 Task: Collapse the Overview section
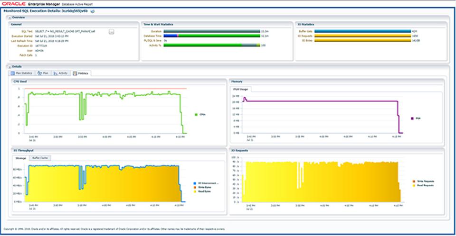(9, 18)
